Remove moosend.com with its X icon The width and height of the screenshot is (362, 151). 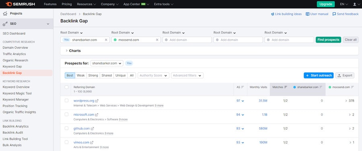[x=157, y=40]
